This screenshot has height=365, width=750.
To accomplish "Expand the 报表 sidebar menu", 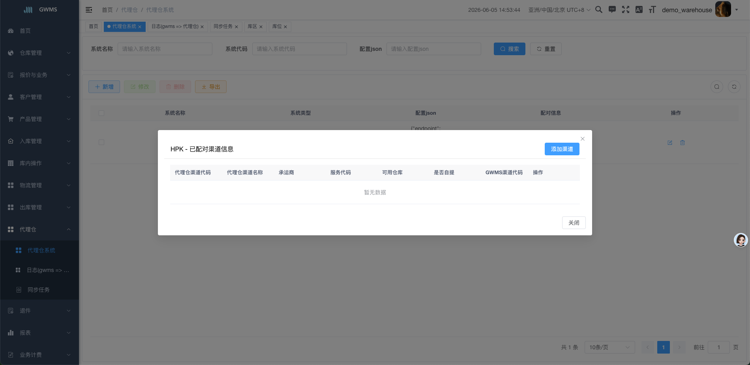I will coord(39,333).
